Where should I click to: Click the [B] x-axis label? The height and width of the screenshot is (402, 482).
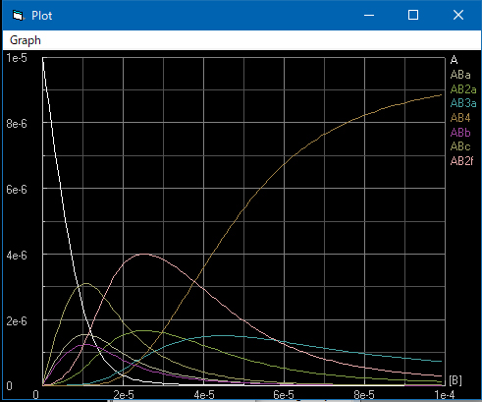click(455, 380)
